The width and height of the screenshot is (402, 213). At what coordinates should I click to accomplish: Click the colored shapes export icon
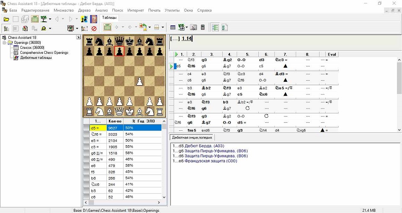(x=143, y=27)
